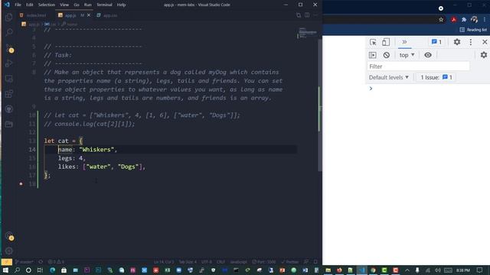Screen dimensions: 490x275
Task: Click the Ln 14, Col 3 status item
Action: [x=164, y=262]
